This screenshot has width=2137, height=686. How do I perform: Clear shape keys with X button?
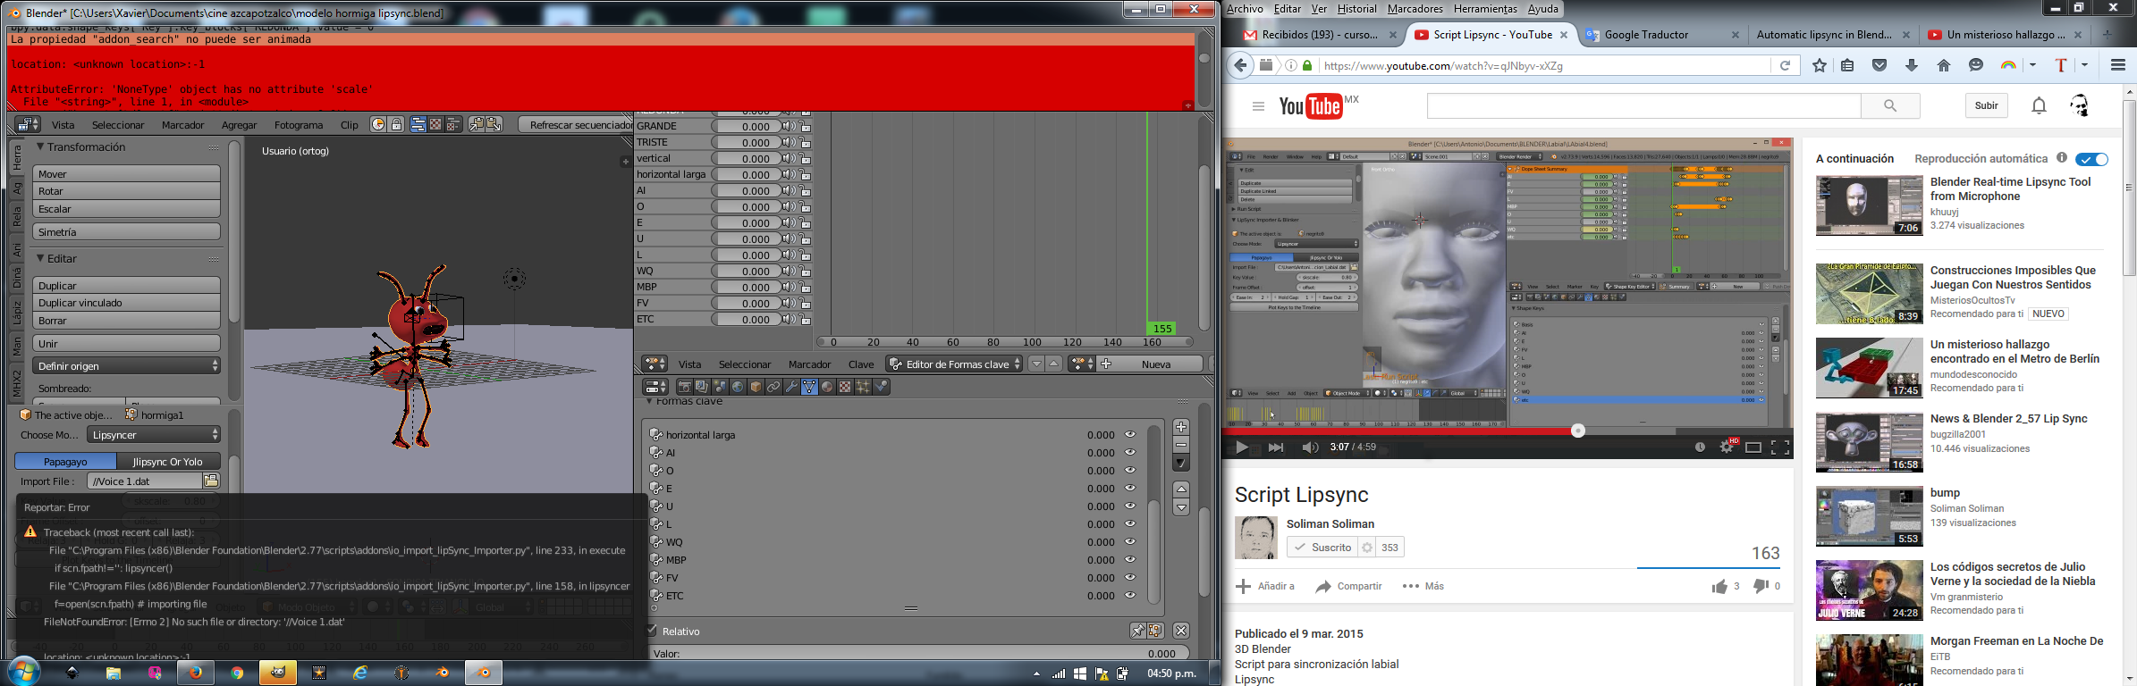(x=1181, y=631)
